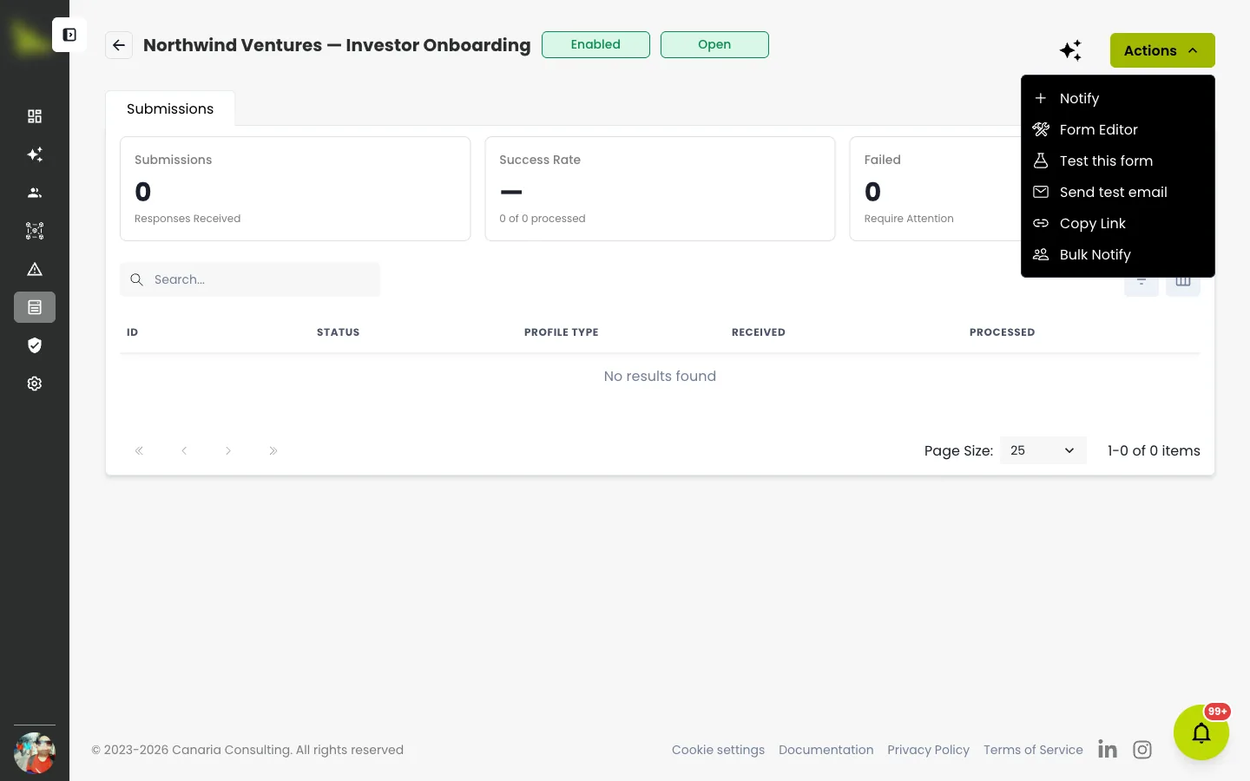Select Bulk Notify from Actions menu
Image resolution: width=1250 pixels, height=781 pixels.
[1118, 254]
